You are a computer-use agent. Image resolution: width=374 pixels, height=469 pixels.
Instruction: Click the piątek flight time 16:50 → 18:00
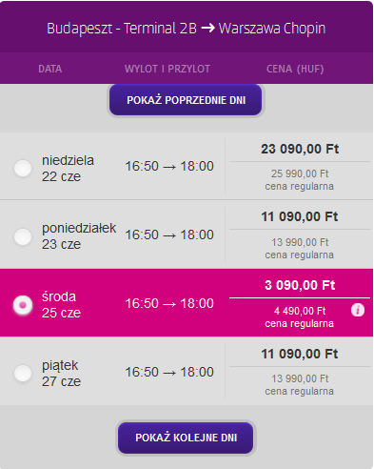(169, 372)
